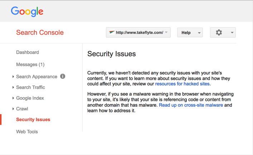Follow the Read up on cross-site malware link
This screenshot has height=155, width=253.
[191, 105]
